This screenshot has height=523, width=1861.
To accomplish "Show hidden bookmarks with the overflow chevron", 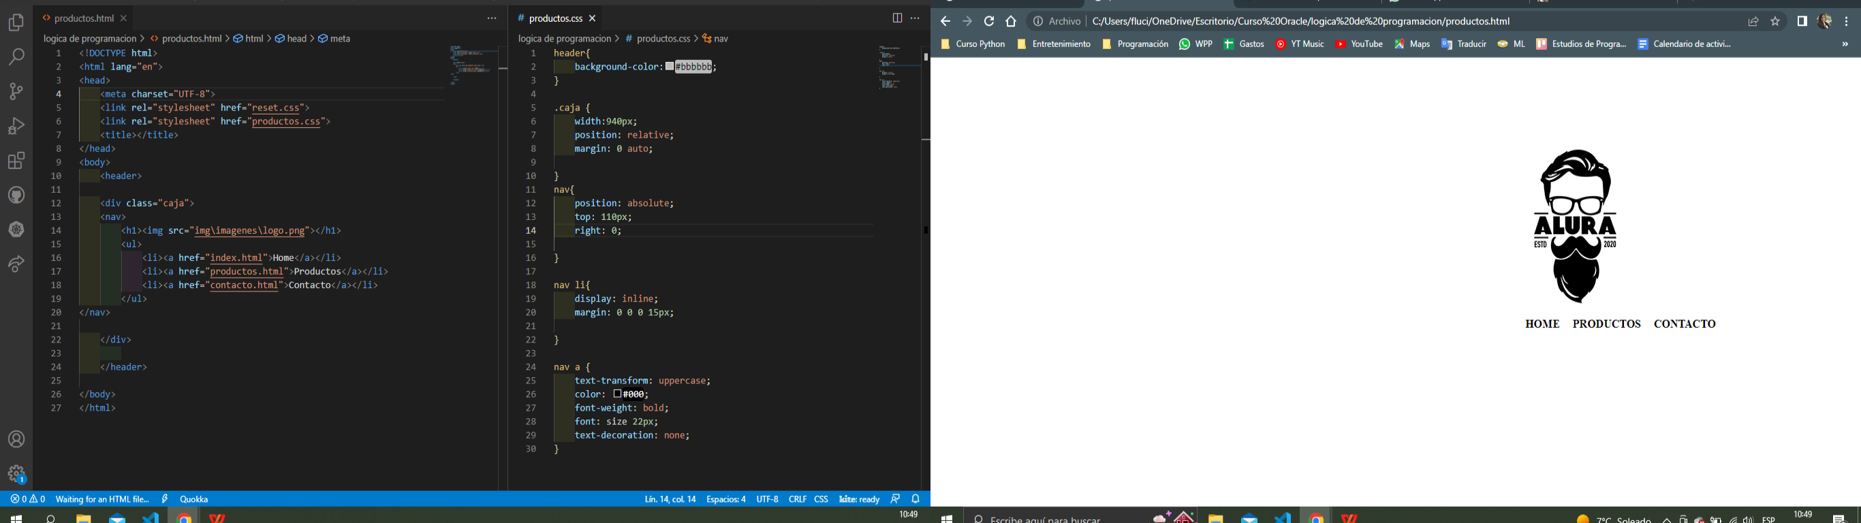I will [x=1845, y=44].
